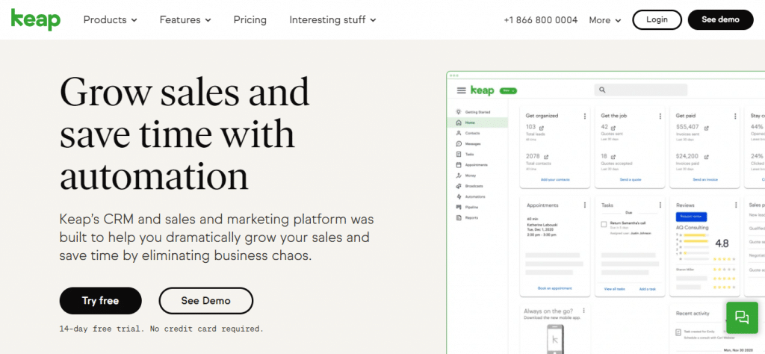Open the external link icon beside 103 total leads
The image size is (765, 354).
[x=543, y=128]
